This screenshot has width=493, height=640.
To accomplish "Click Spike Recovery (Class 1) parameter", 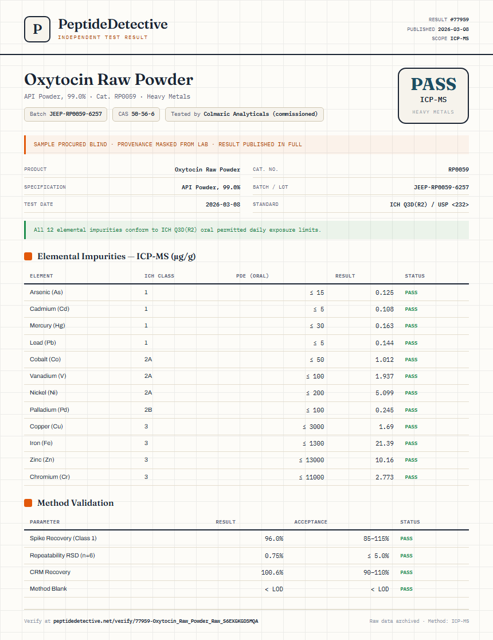I will 63,538.
